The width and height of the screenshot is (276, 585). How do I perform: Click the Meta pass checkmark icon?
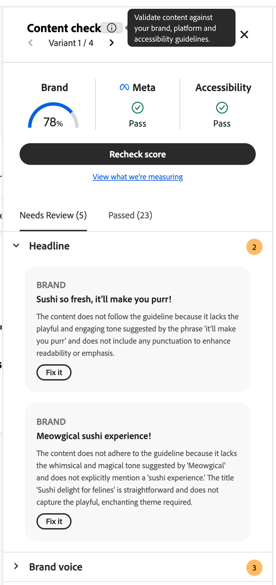point(138,108)
